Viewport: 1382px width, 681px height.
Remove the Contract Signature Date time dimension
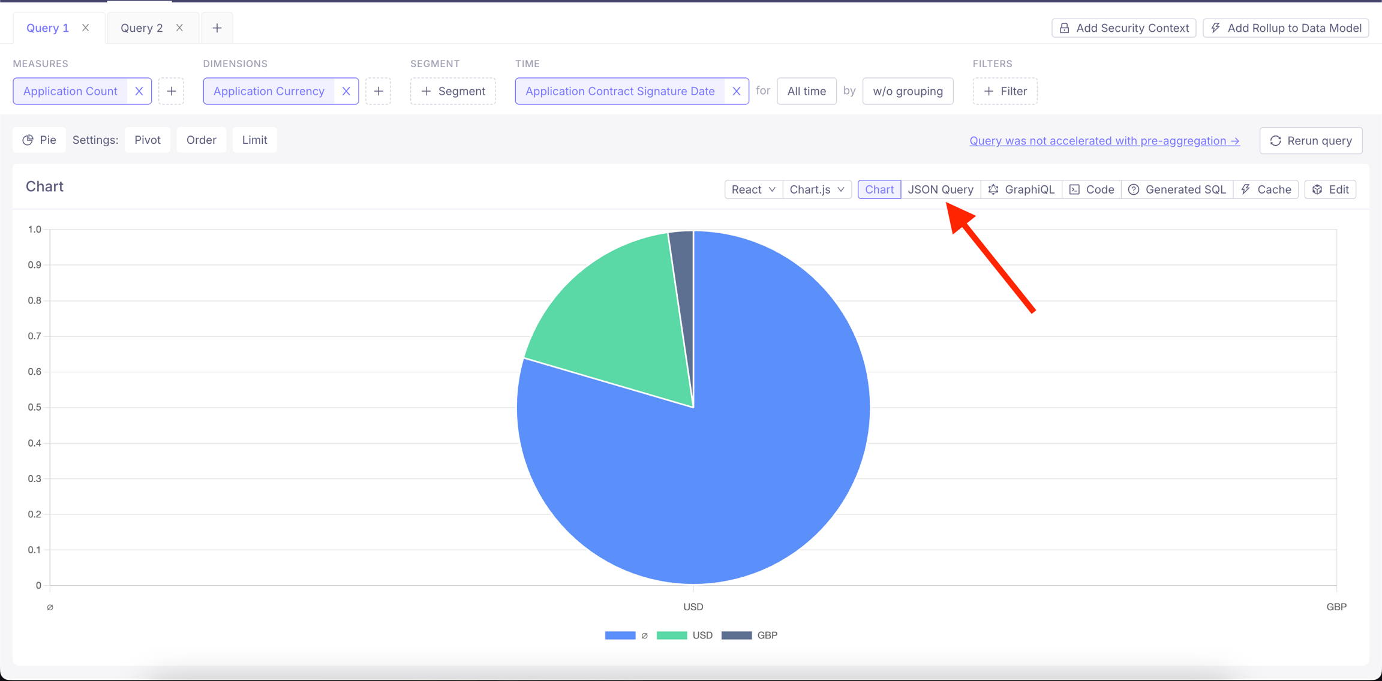click(x=737, y=91)
